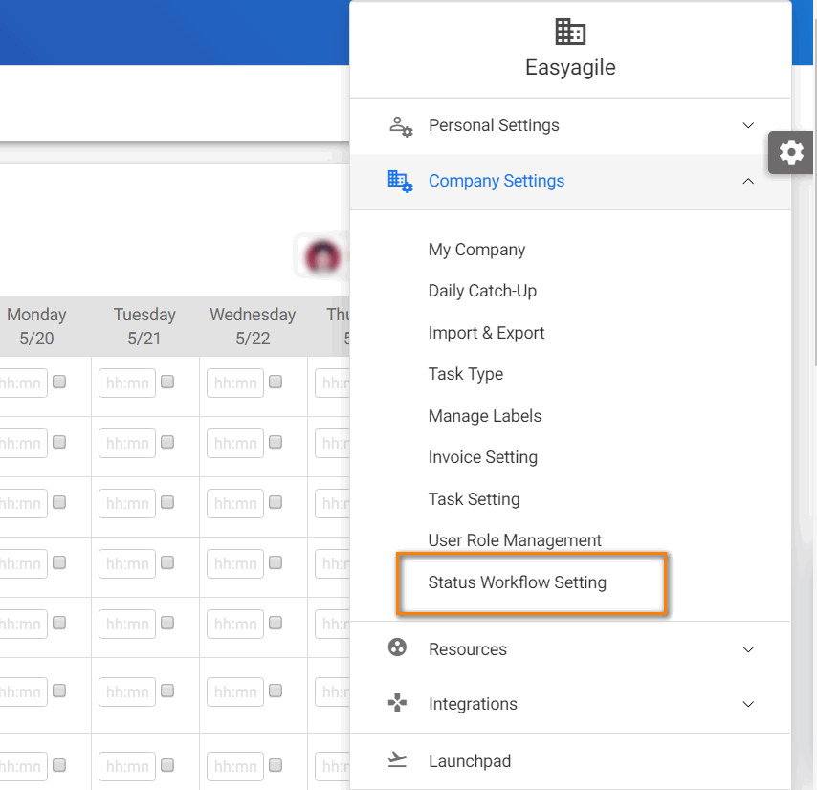Viewport: 817px width, 790px height.
Task: Click the blurred user avatar
Action: (323, 256)
